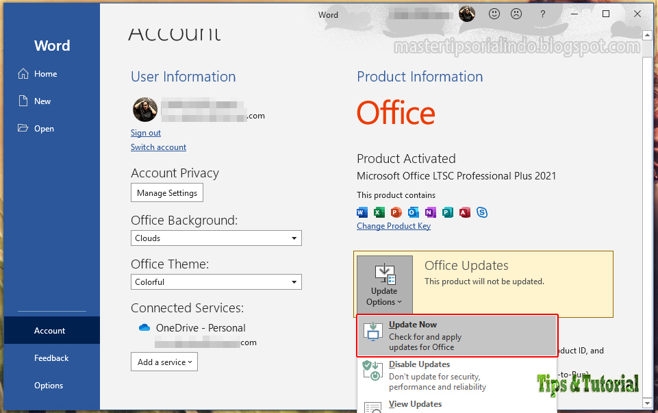Click the PowerPoint app icon

point(396,212)
